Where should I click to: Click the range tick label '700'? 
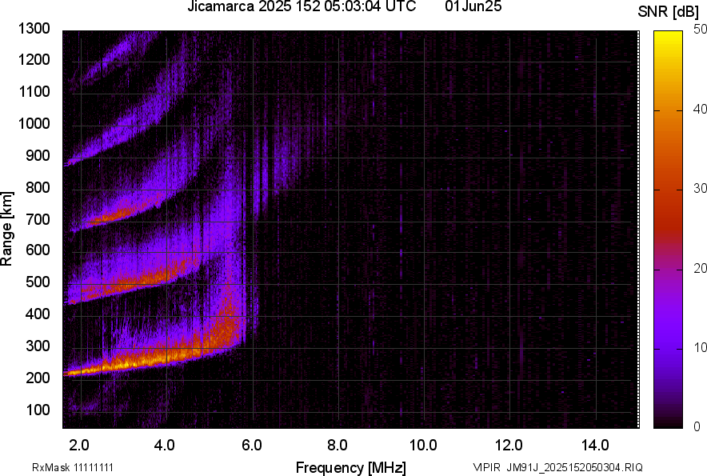coord(38,219)
